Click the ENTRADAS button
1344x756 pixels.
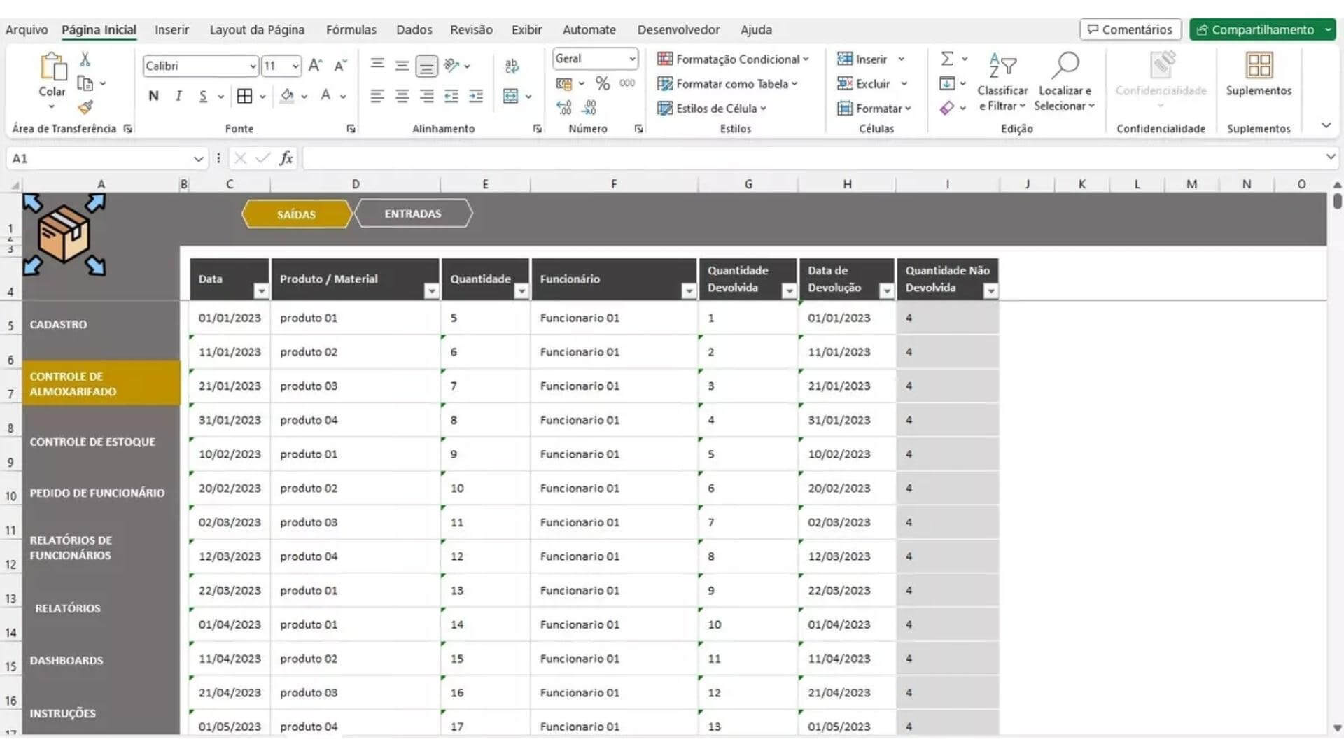click(x=412, y=213)
